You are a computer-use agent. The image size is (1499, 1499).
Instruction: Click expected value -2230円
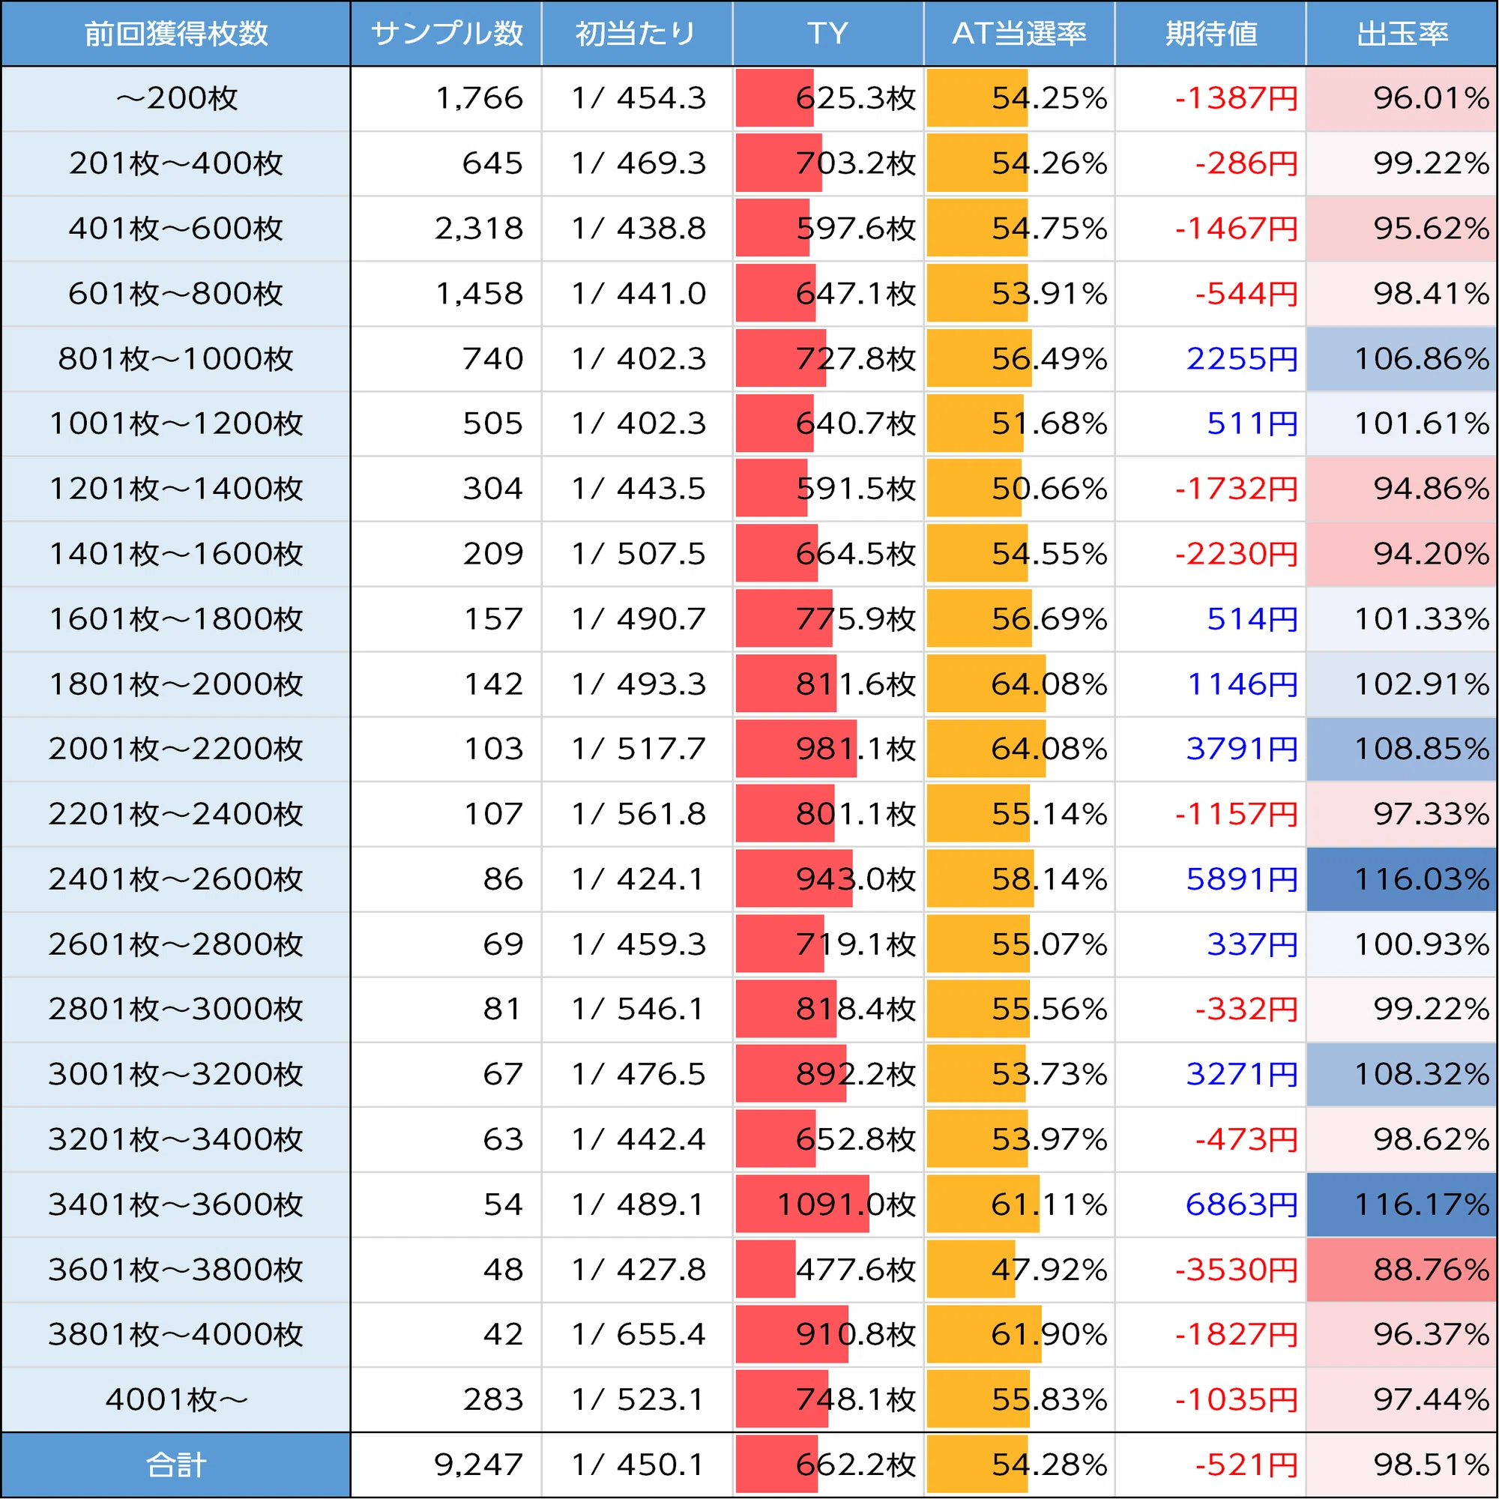click(1237, 554)
